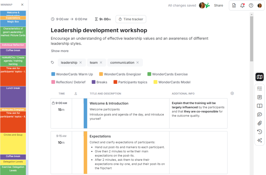Remove the communication tag
Viewport: 266px width, 175px height.
click(x=138, y=63)
